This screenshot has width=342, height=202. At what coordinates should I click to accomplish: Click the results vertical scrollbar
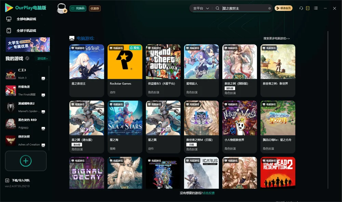(x=328, y=110)
